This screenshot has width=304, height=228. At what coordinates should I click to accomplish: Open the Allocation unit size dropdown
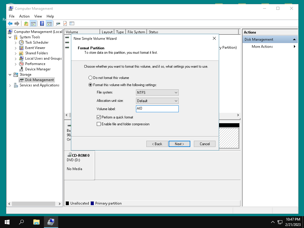tap(157, 101)
